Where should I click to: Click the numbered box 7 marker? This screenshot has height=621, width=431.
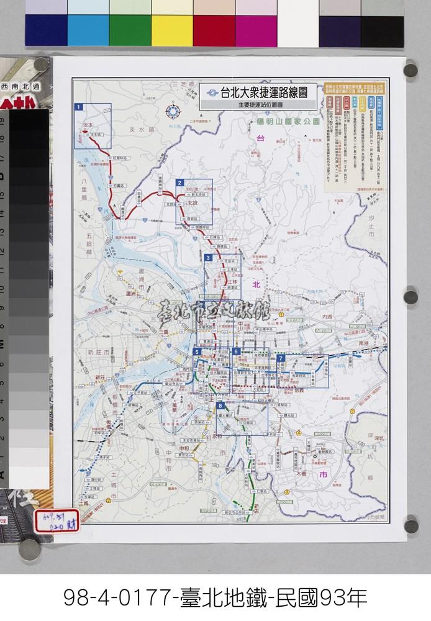(x=281, y=358)
